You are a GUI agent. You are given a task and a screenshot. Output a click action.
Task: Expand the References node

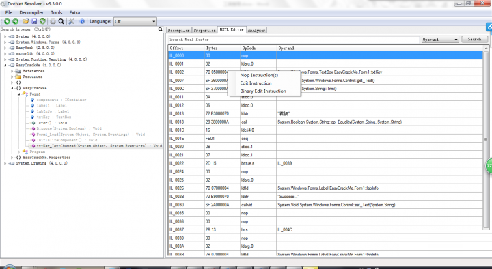pos(12,71)
